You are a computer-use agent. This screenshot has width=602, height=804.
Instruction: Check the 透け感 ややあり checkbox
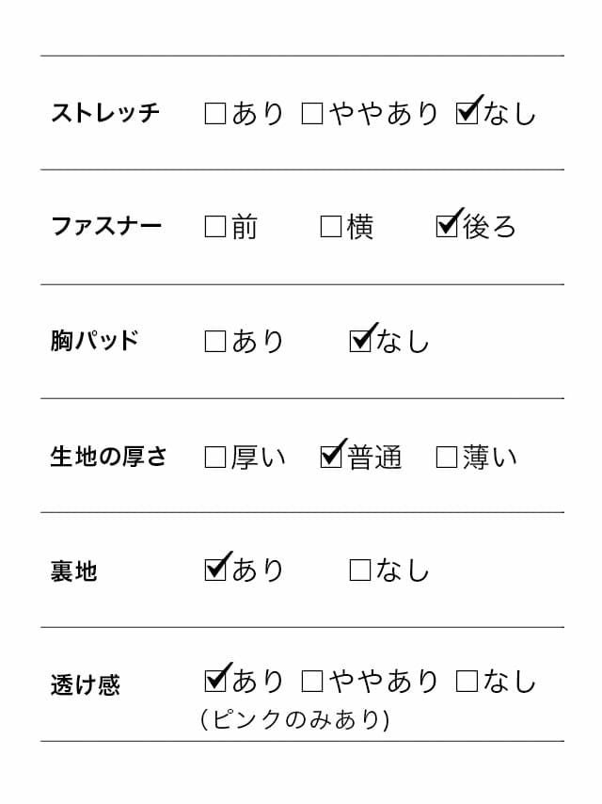coord(312,682)
